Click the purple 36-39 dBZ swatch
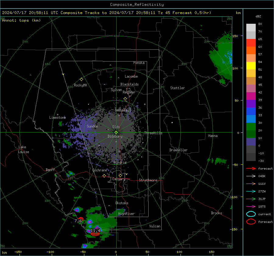The image size is (274, 256). (x=251, y=103)
